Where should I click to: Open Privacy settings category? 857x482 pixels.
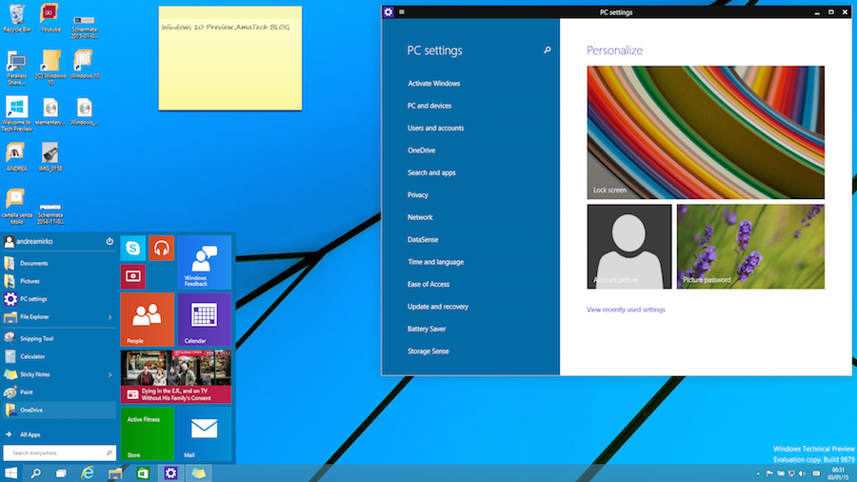(418, 195)
